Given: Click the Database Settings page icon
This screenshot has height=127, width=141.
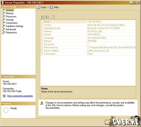Looking at the screenshot, I should (3, 26).
